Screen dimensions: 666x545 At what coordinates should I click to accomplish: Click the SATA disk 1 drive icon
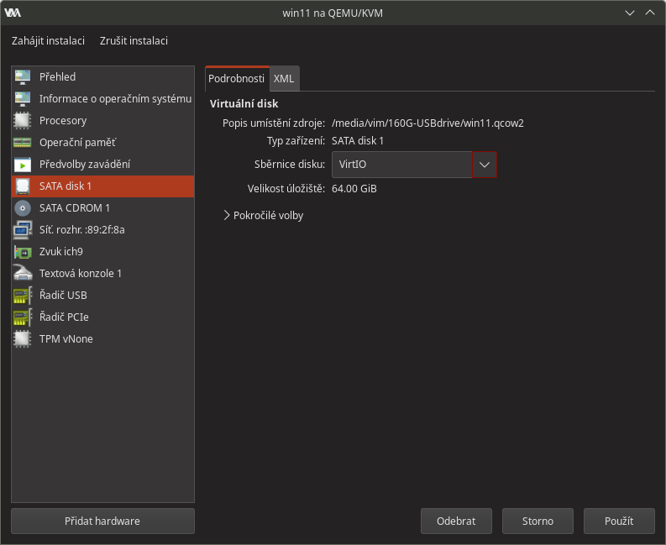(x=23, y=186)
